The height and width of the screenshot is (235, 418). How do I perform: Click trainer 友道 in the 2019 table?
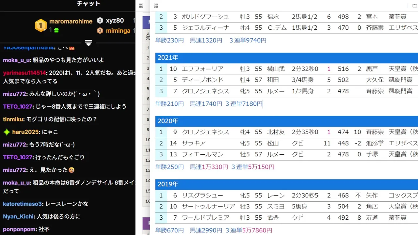tap(372, 218)
